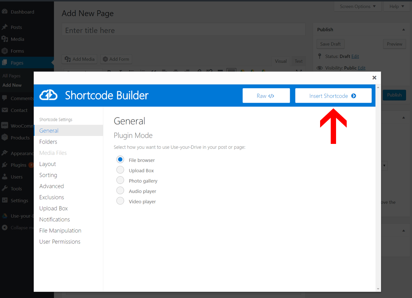Close the Shortcode Builder dialog
412x298 pixels.
374,78
